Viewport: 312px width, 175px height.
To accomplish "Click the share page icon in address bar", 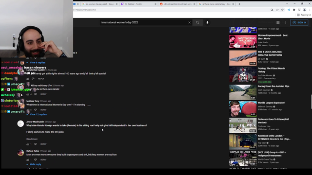I will pyautogui.click(x=277, y=10).
